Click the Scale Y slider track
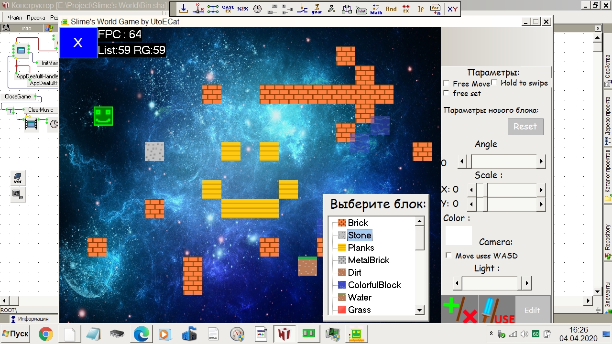 pos(506,204)
